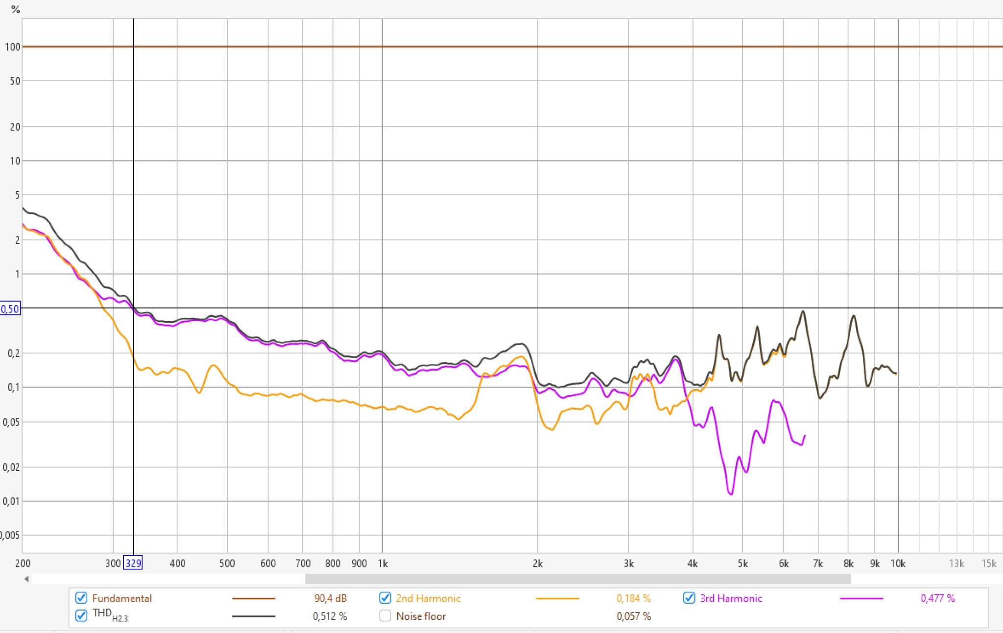1003x633 pixels.
Task: Click the 2nd Harmonic orange line sample
Action: (x=557, y=598)
